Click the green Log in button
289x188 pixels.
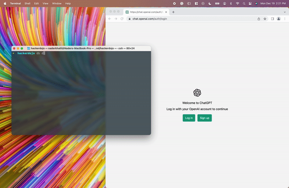pyautogui.click(x=189, y=118)
